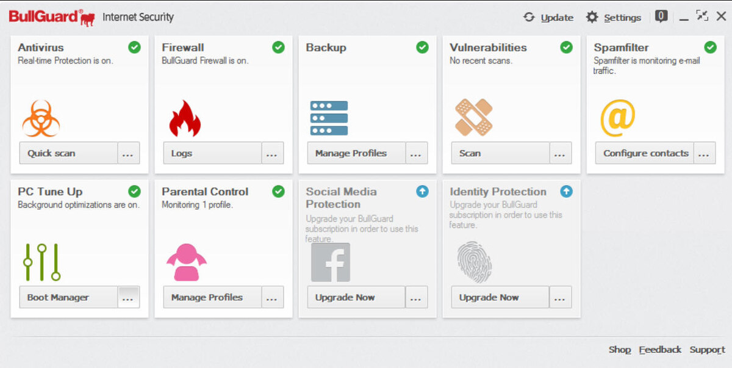Image resolution: width=732 pixels, height=368 pixels.
Task: Click the Spamfilter @ symbol icon
Action: (617, 118)
